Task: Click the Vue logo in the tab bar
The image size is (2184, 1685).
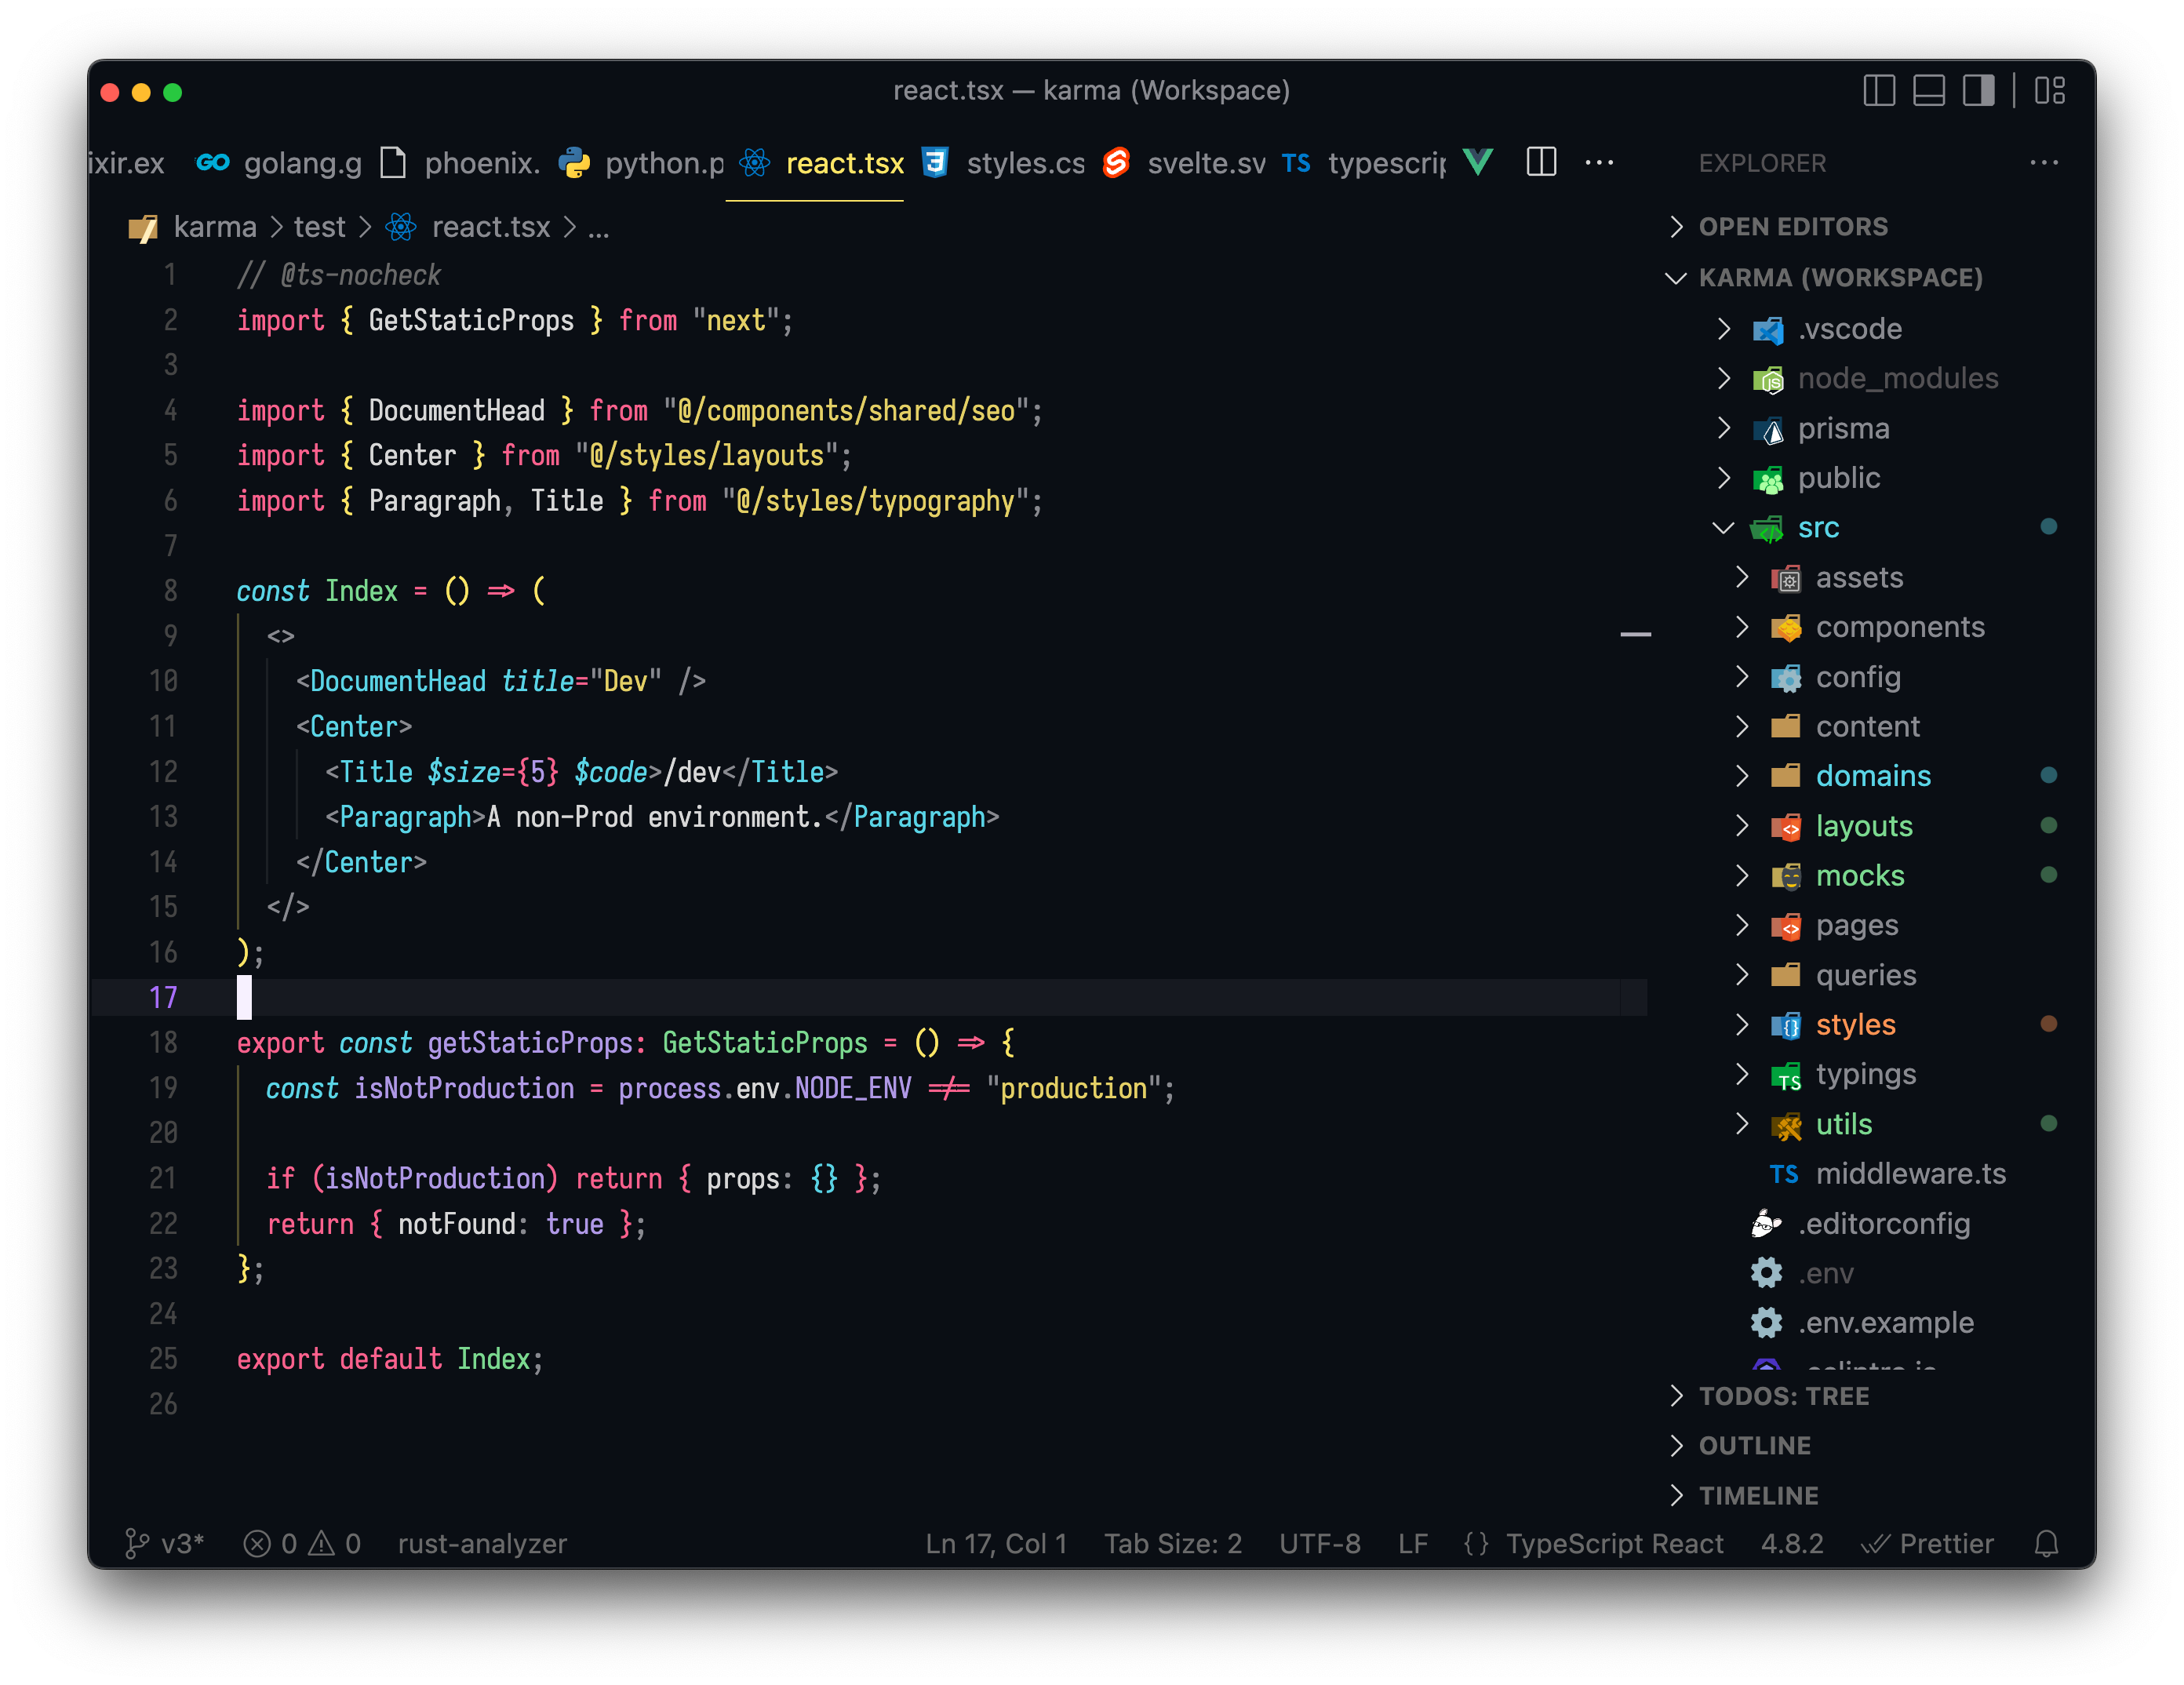Action: [x=1479, y=162]
